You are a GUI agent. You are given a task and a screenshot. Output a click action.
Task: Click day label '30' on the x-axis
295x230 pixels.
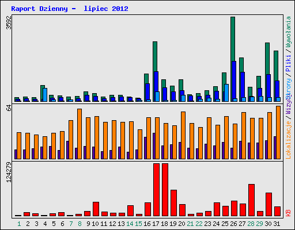268,224
